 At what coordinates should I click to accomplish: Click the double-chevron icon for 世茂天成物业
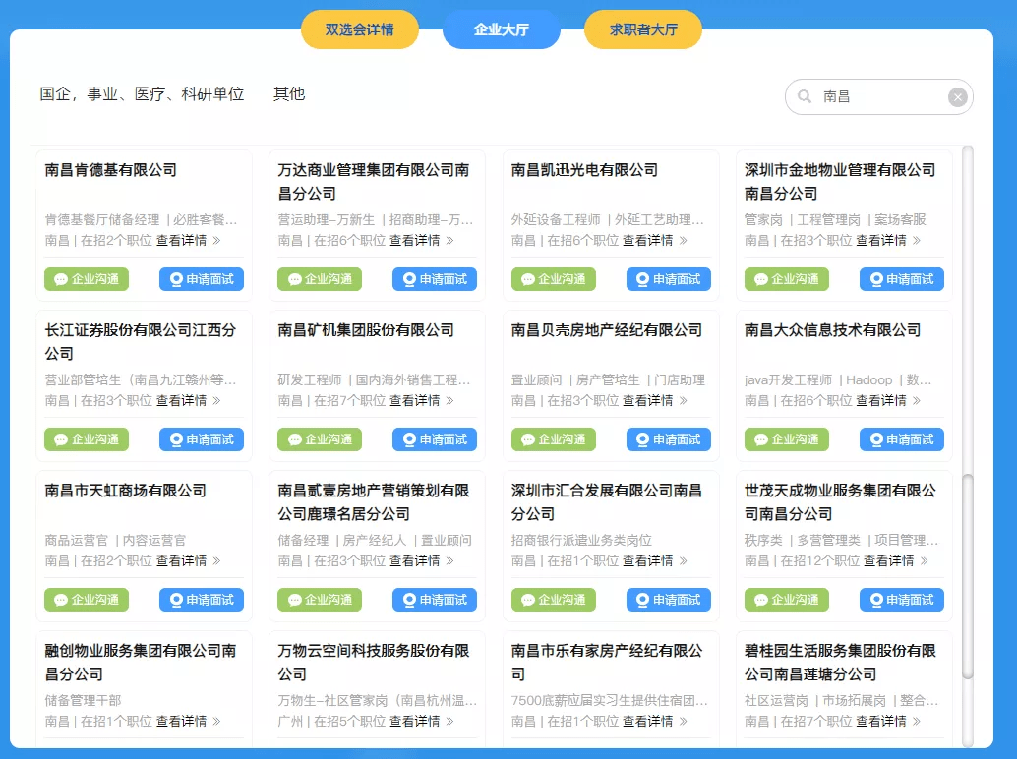(x=925, y=560)
